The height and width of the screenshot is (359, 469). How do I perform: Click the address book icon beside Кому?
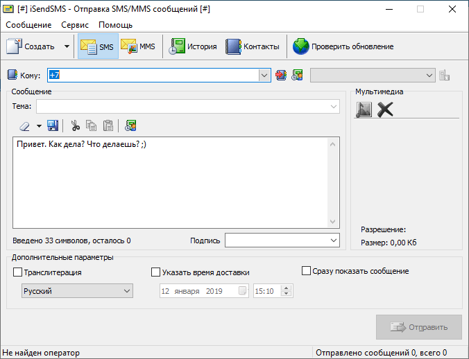coord(12,75)
